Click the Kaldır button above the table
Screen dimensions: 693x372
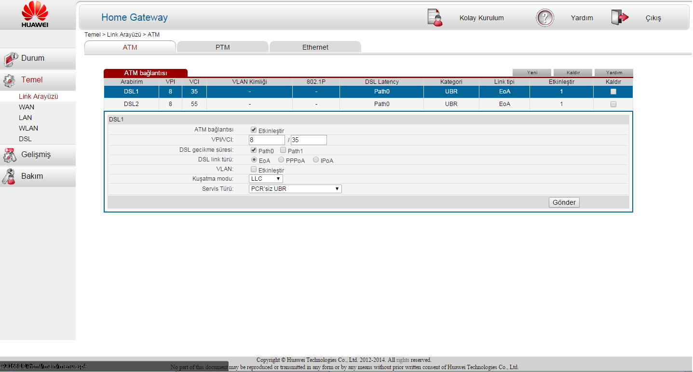tap(573, 72)
